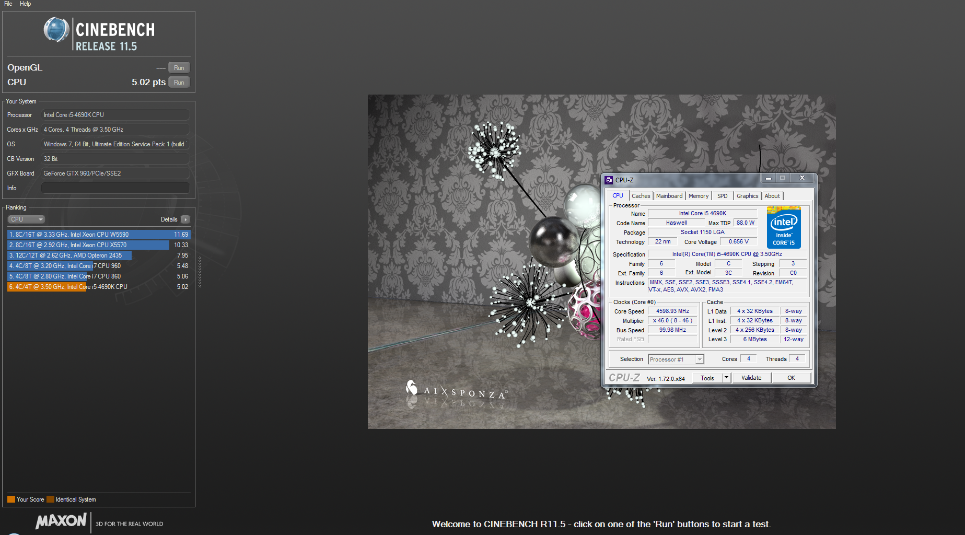This screenshot has width=965, height=535.
Task: Select ranking row Intel Core i7 CPU 960
Action: pyautogui.click(x=99, y=266)
